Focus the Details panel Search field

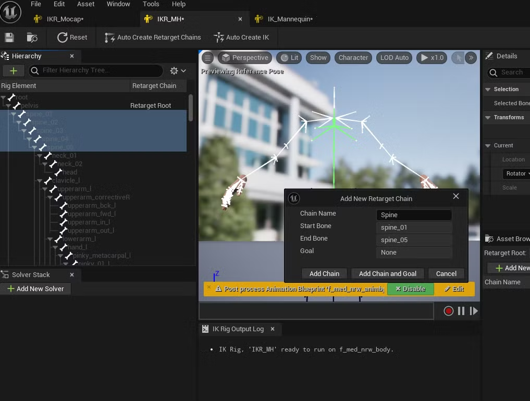[509, 72]
